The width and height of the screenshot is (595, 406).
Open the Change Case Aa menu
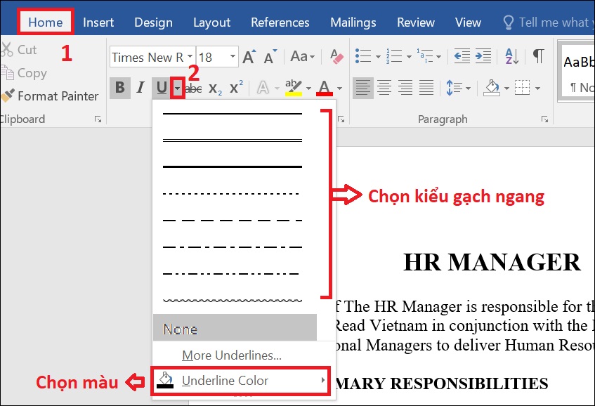click(303, 57)
